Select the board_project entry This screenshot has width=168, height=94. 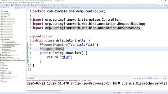tap(4, 16)
